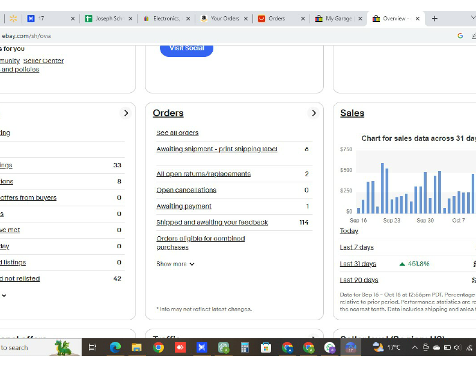
Task: Open Chrome with the blue profile badge
Action: click(x=287, y=347)
